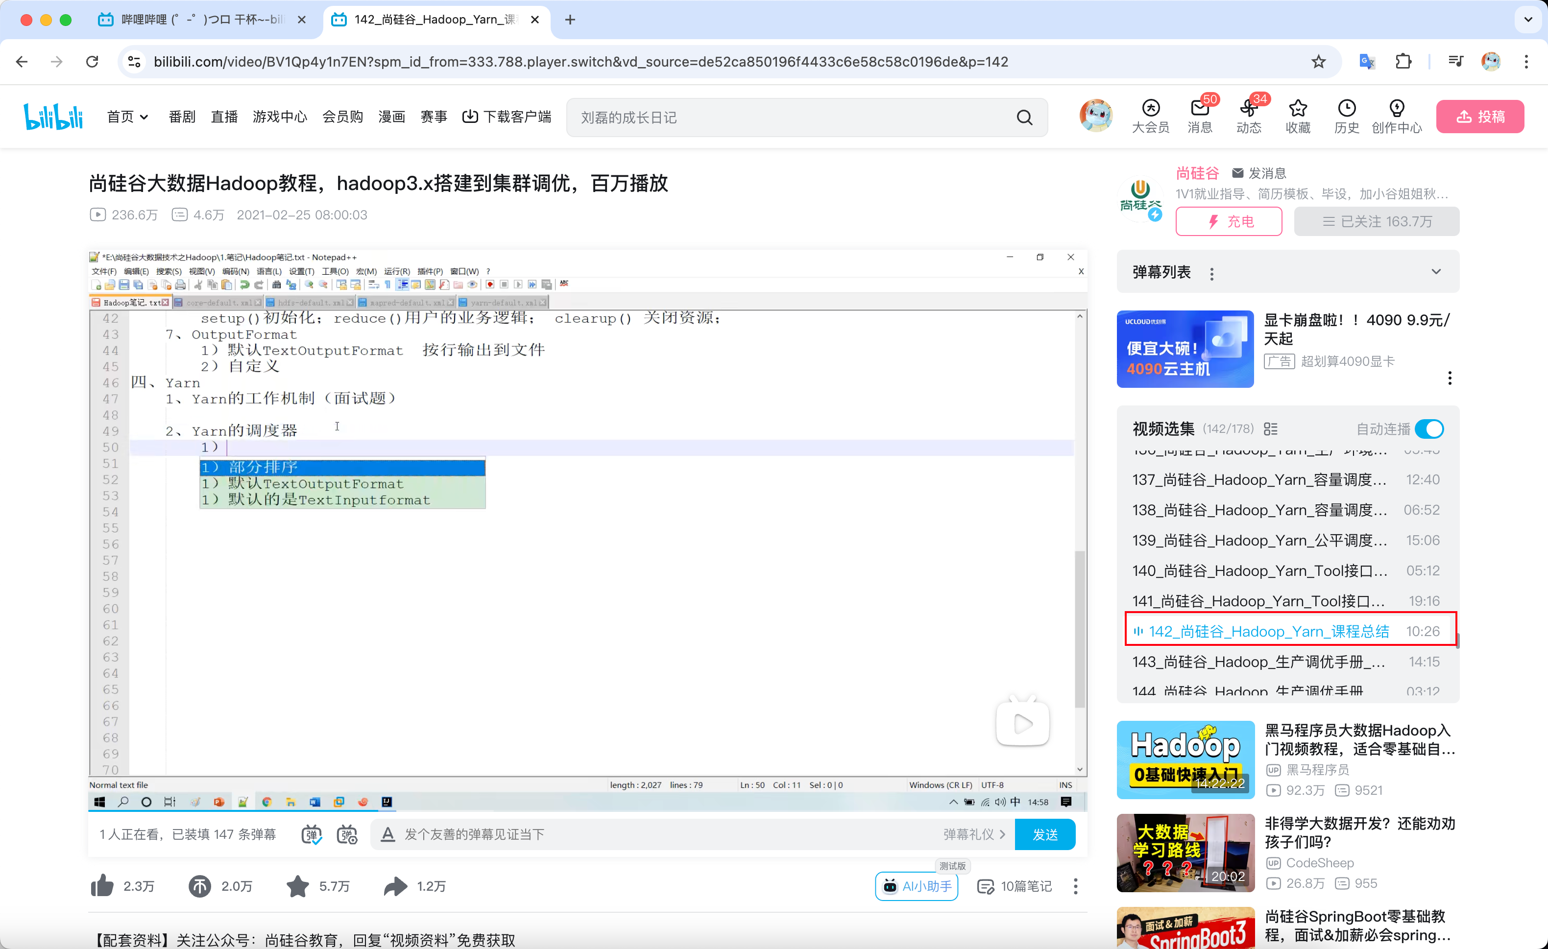Open 消息 messages with 50 badge

coord(1200,116)
